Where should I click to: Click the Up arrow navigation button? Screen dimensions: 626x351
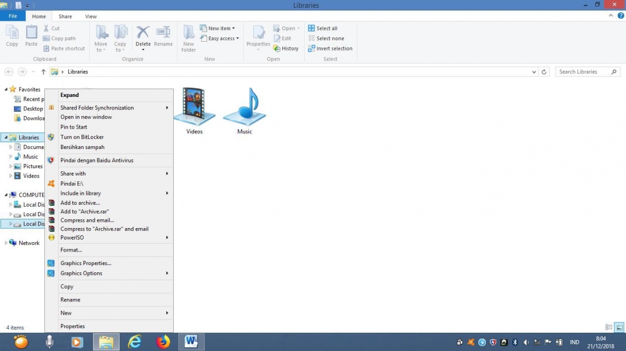click(x=43, y=72)
